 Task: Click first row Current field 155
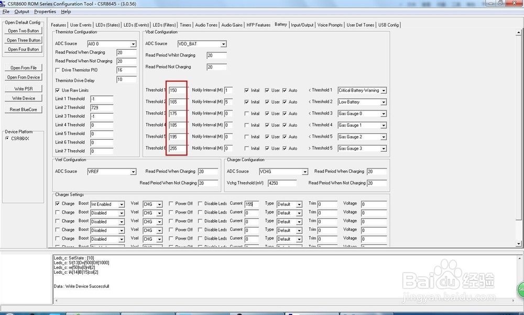[x=252, y=204]
